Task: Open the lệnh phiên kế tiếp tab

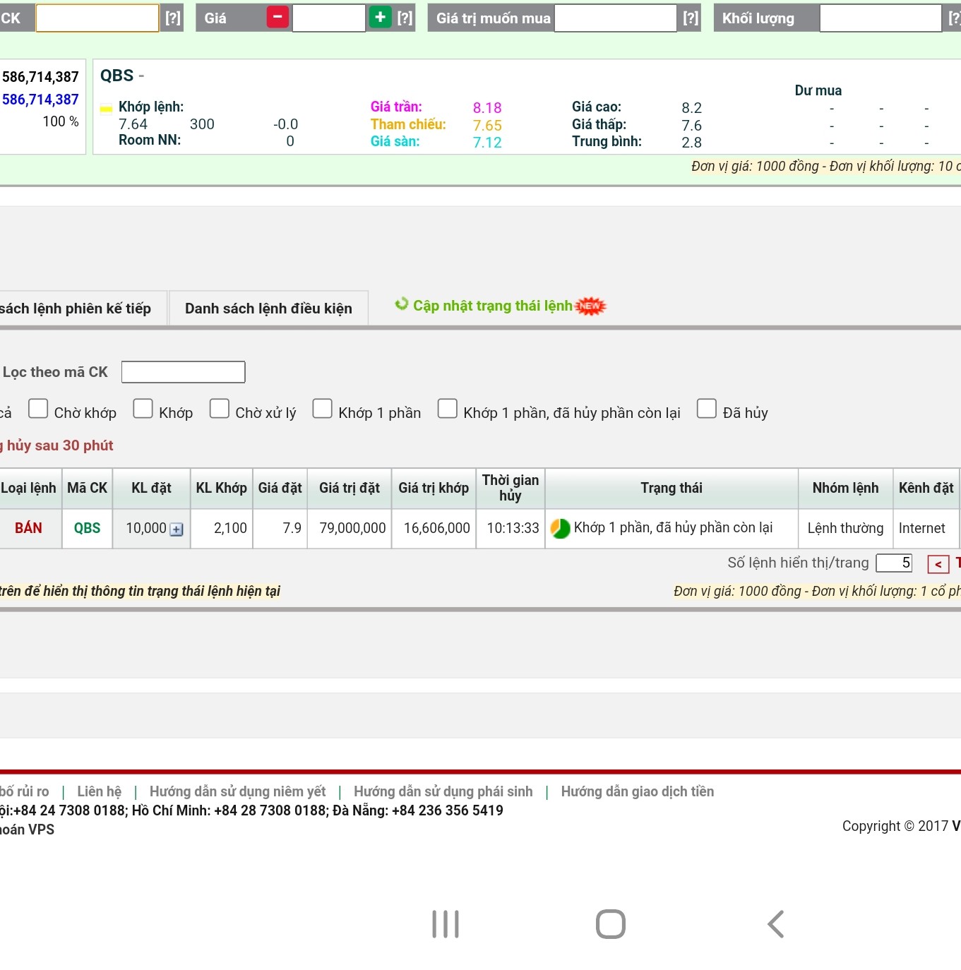Action: (x=78, y=309)
